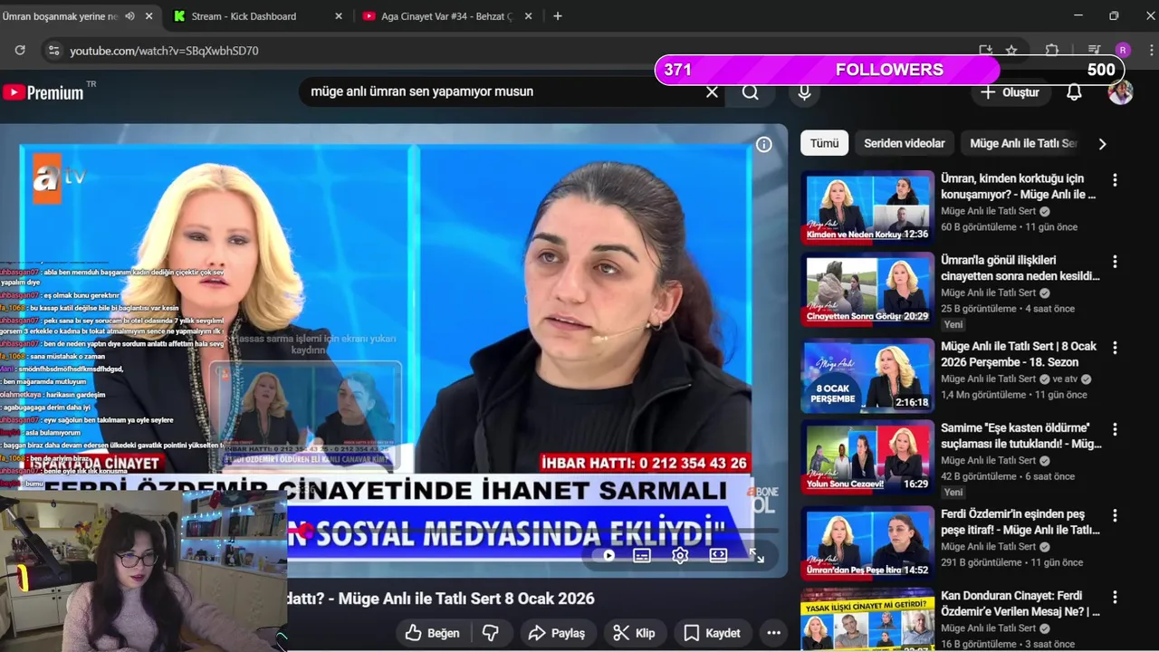Toggle autoplay switch in the player

(608, 555)
